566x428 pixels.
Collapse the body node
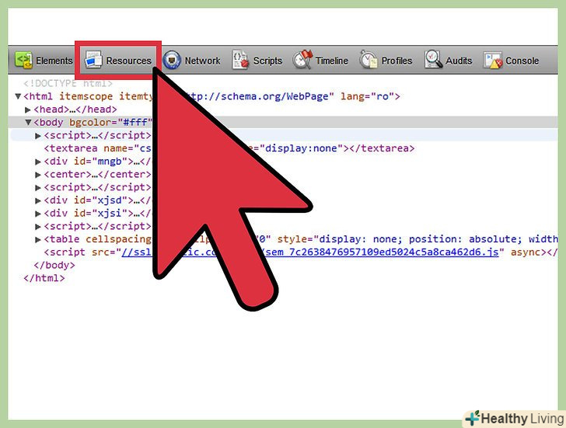[x=28, y=122]
